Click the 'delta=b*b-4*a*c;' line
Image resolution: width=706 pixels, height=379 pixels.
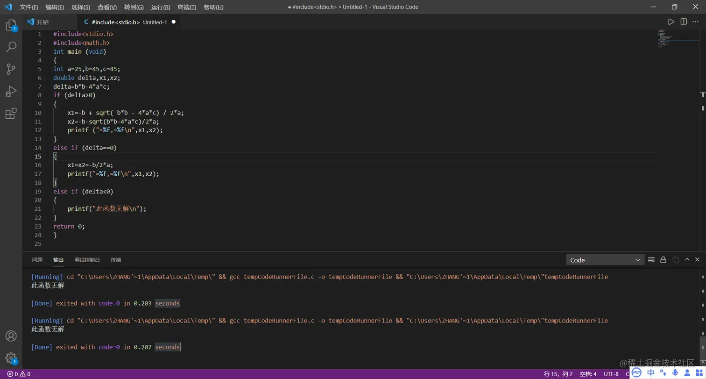pyautogui.click(x=81, y=86)
